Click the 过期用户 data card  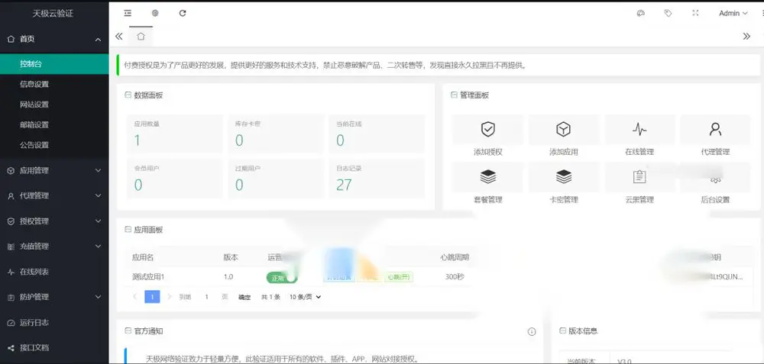[x=276, y=178]
